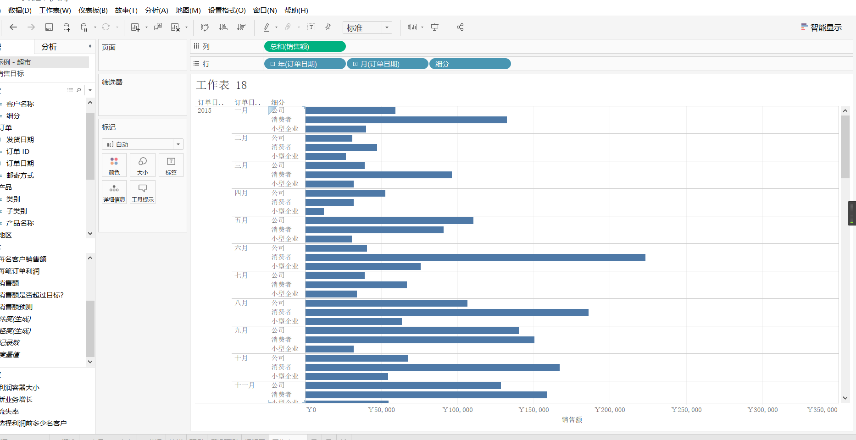Select the 示例 - 超市 data source
856x440 pixels.
(x=44, y=62)
